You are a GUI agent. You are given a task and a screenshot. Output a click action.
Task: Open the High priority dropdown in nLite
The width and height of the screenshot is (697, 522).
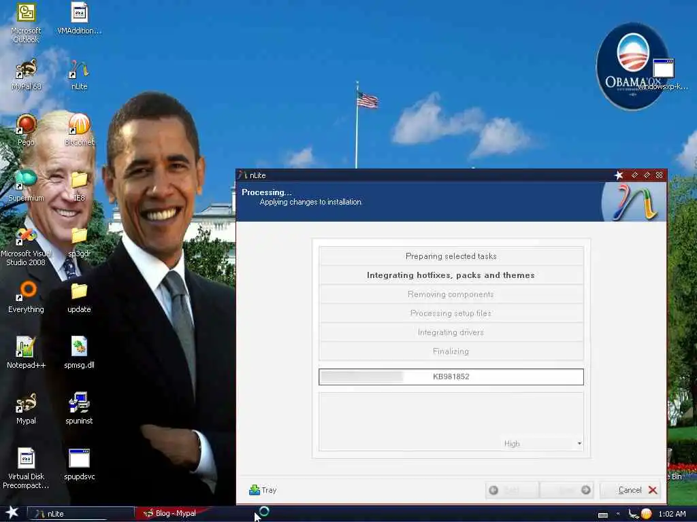541,443
